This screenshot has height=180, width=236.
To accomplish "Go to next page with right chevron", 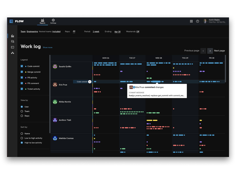I will click(x=210, y=51).
